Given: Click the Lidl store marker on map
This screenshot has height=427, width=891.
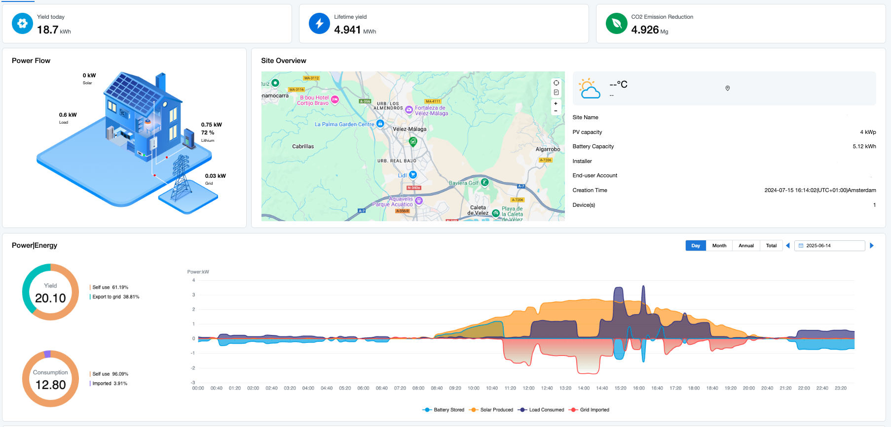Looking at the screenshot, I should pos(413,175).
